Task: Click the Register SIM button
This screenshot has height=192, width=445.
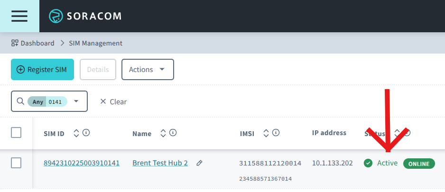Action: tap(42, 69)
